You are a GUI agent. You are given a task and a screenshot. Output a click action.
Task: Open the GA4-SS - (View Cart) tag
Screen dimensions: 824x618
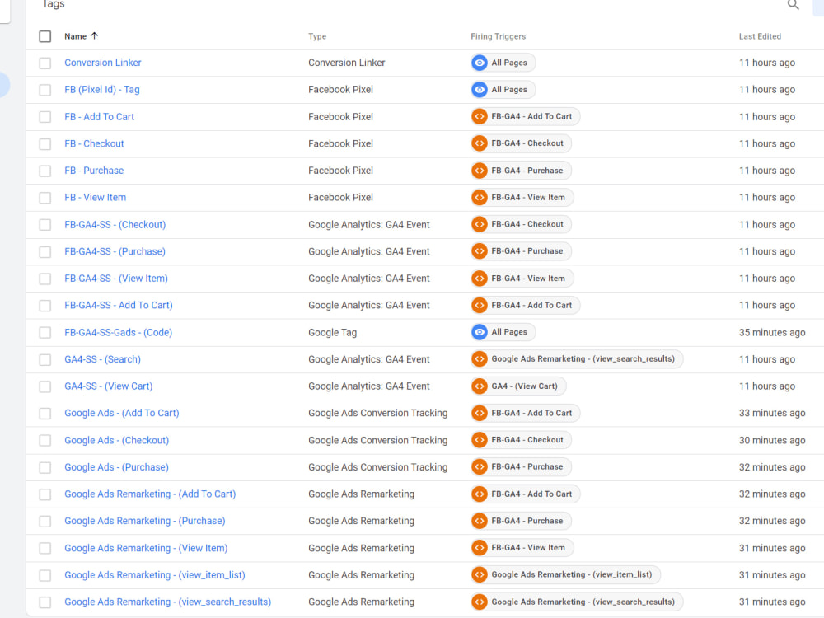(x=108, y=386)
